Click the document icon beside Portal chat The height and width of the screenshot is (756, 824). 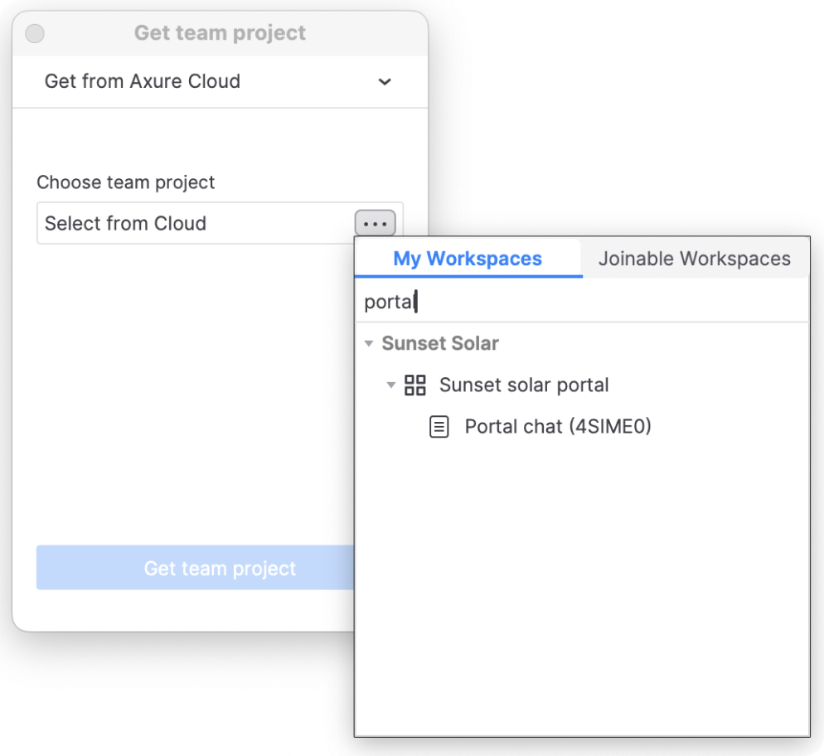[x=439, y=428]
